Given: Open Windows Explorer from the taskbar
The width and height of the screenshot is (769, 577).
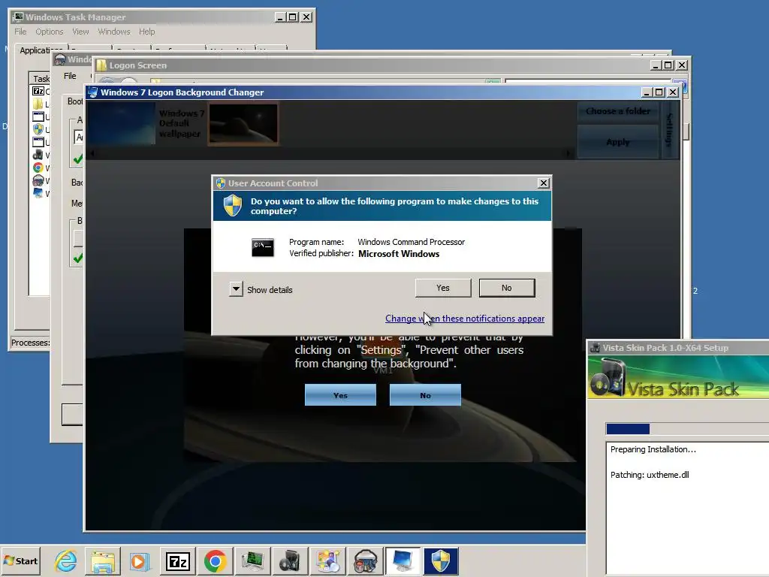Looking at the screenshot, I should 102,560.
